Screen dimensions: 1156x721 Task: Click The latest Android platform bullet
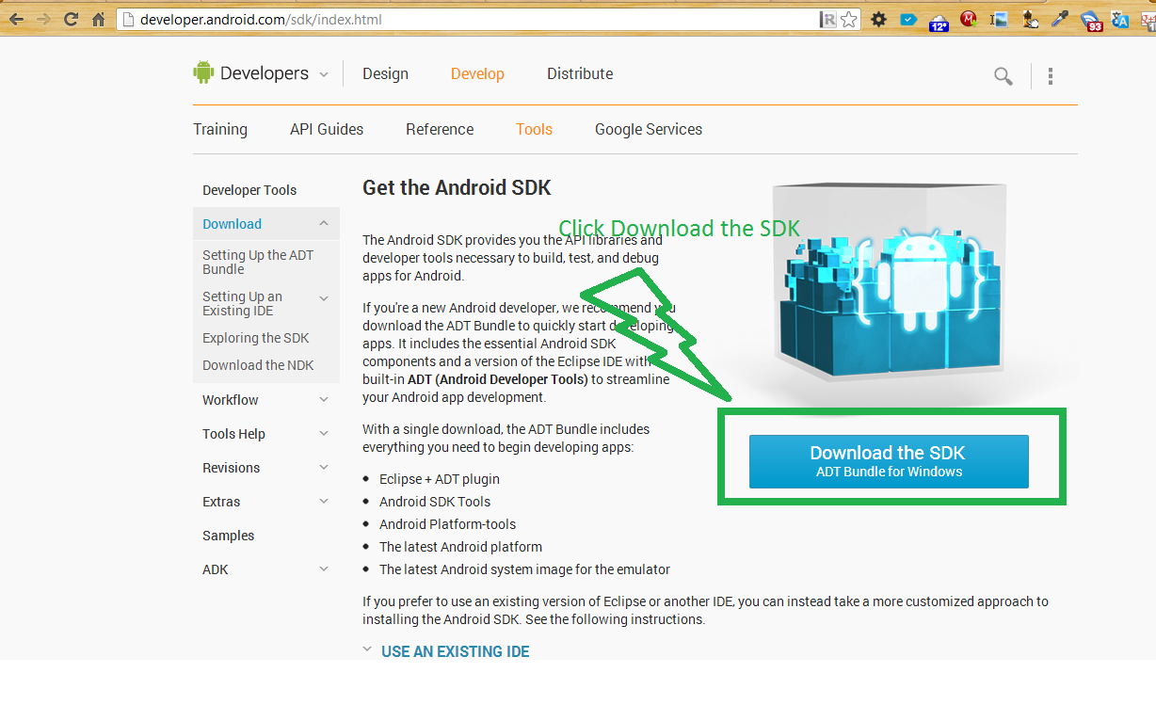[x=460, y=547]
